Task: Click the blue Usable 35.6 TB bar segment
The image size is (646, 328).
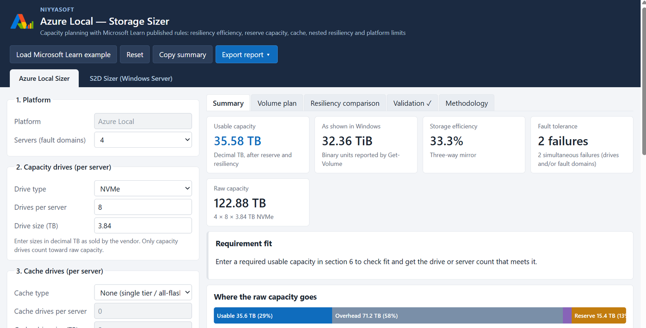Action: [x=273, y=315]
